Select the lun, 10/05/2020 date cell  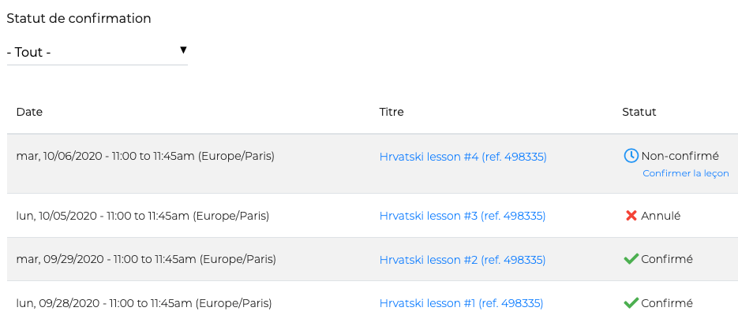(143, 216)
